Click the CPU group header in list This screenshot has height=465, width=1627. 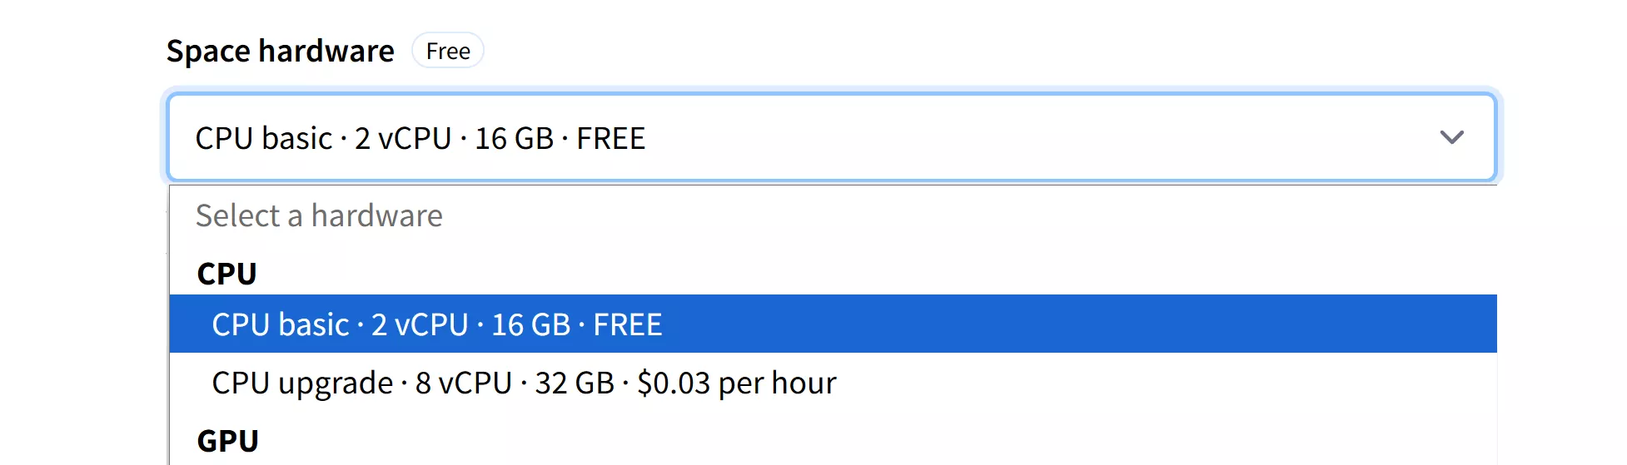(226, 274)
